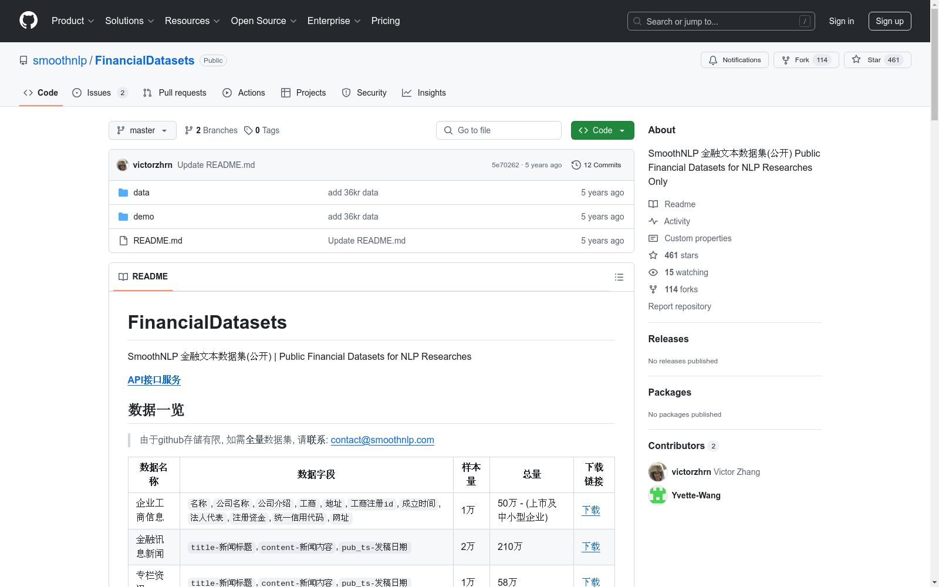The height and width of the screenshot is (587, 939).
Task: Switch to the Actions tab
Action: [x=244, y=93]
